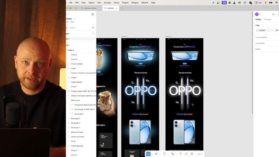Toggle the left sidebar panel icon
The image size is (279, 157).
click(x=93, y=14)
